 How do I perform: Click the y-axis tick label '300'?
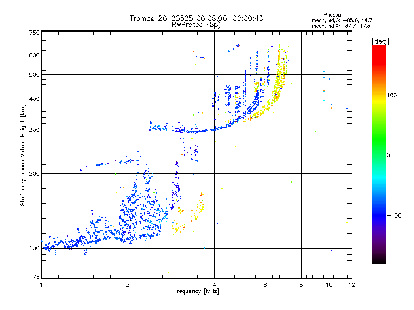(x=34, y=130)
